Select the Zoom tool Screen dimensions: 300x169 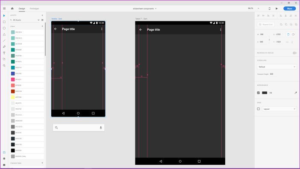tap(4, 65)
